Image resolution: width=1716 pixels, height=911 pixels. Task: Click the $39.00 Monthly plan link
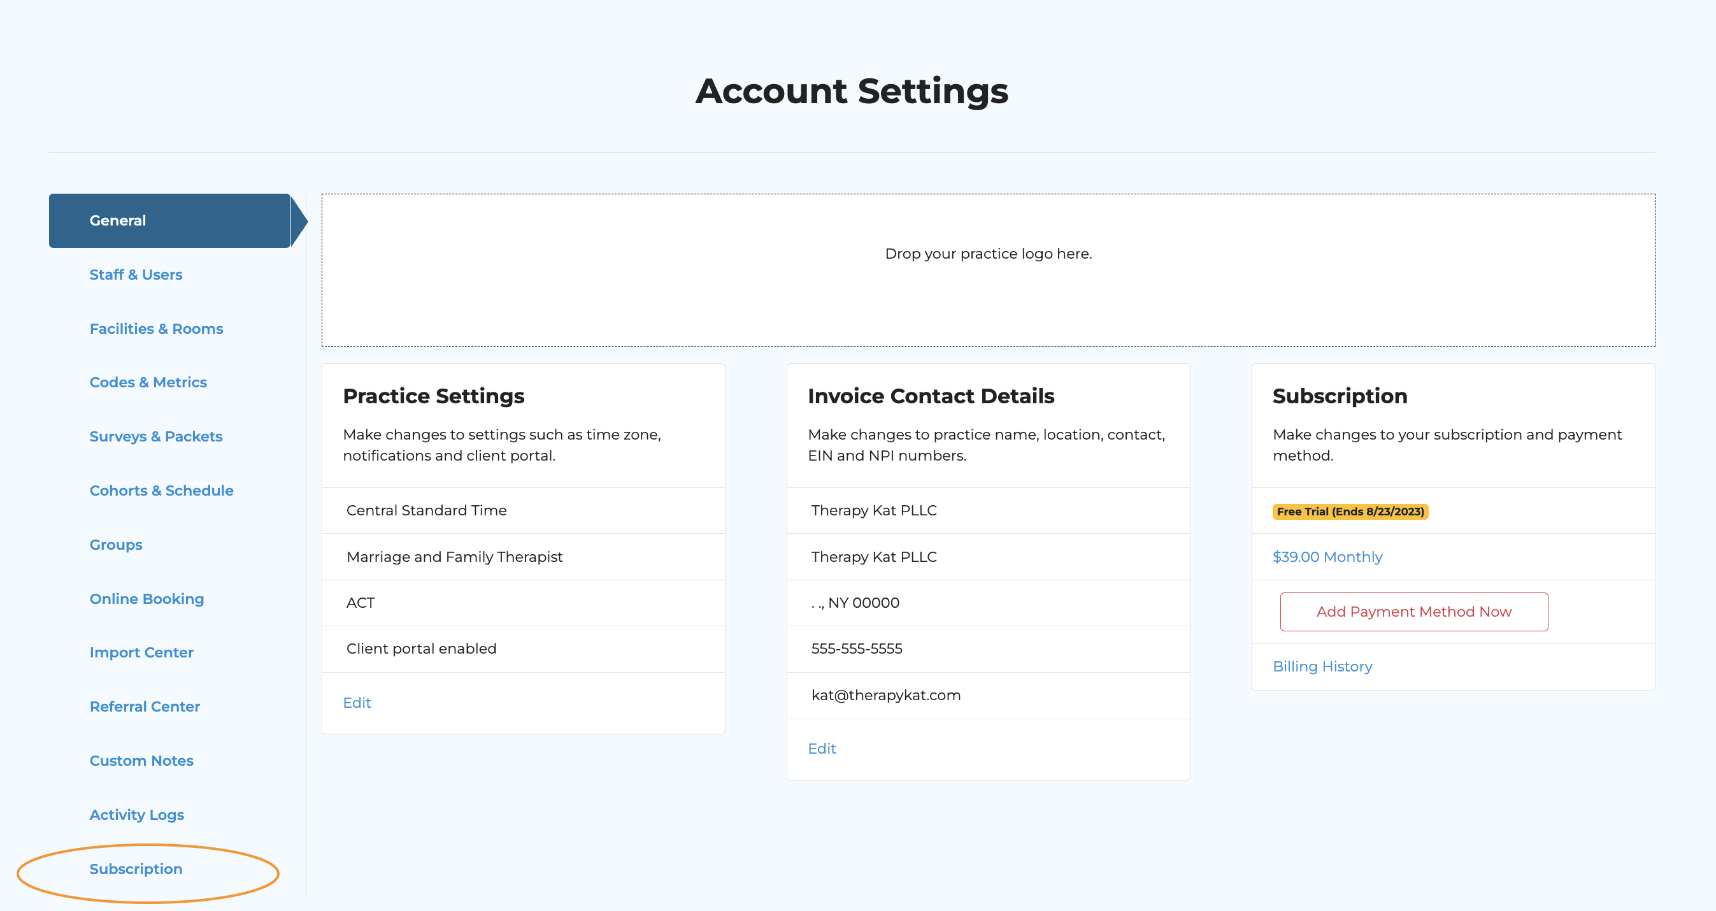(1327, 556)
